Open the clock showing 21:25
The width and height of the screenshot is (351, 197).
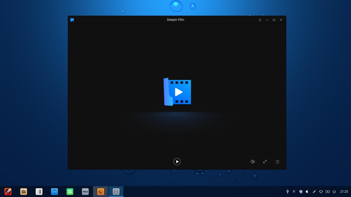coord(344,192)
